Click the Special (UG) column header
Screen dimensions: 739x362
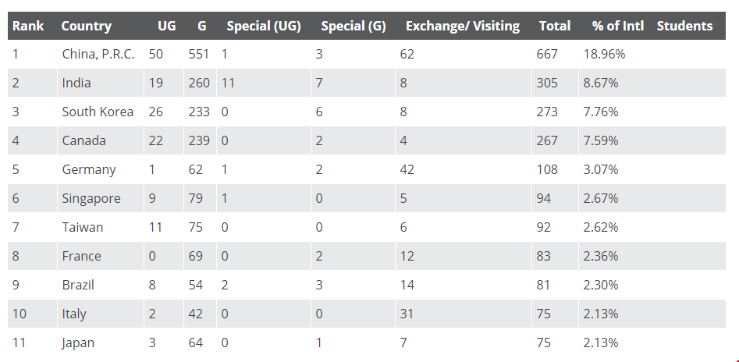[x=264, y=26]
